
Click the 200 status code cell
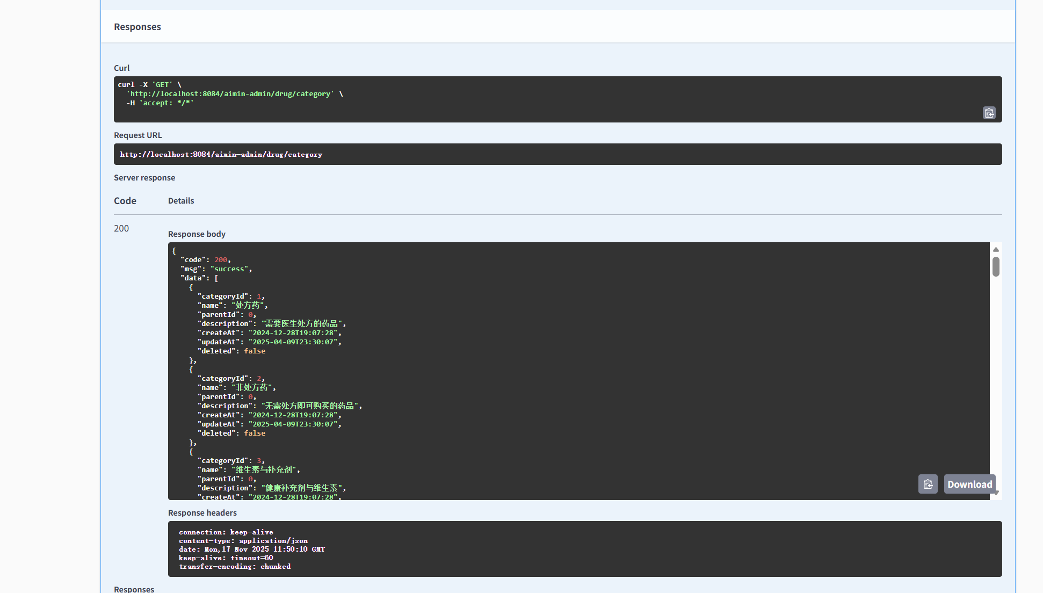121,228
